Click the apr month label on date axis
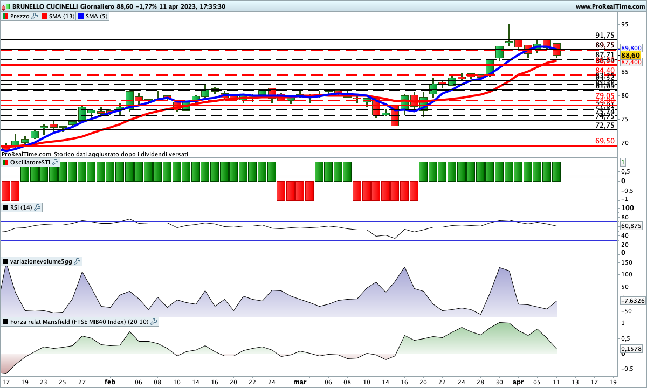The image size is (647, 388). [518, 382]
